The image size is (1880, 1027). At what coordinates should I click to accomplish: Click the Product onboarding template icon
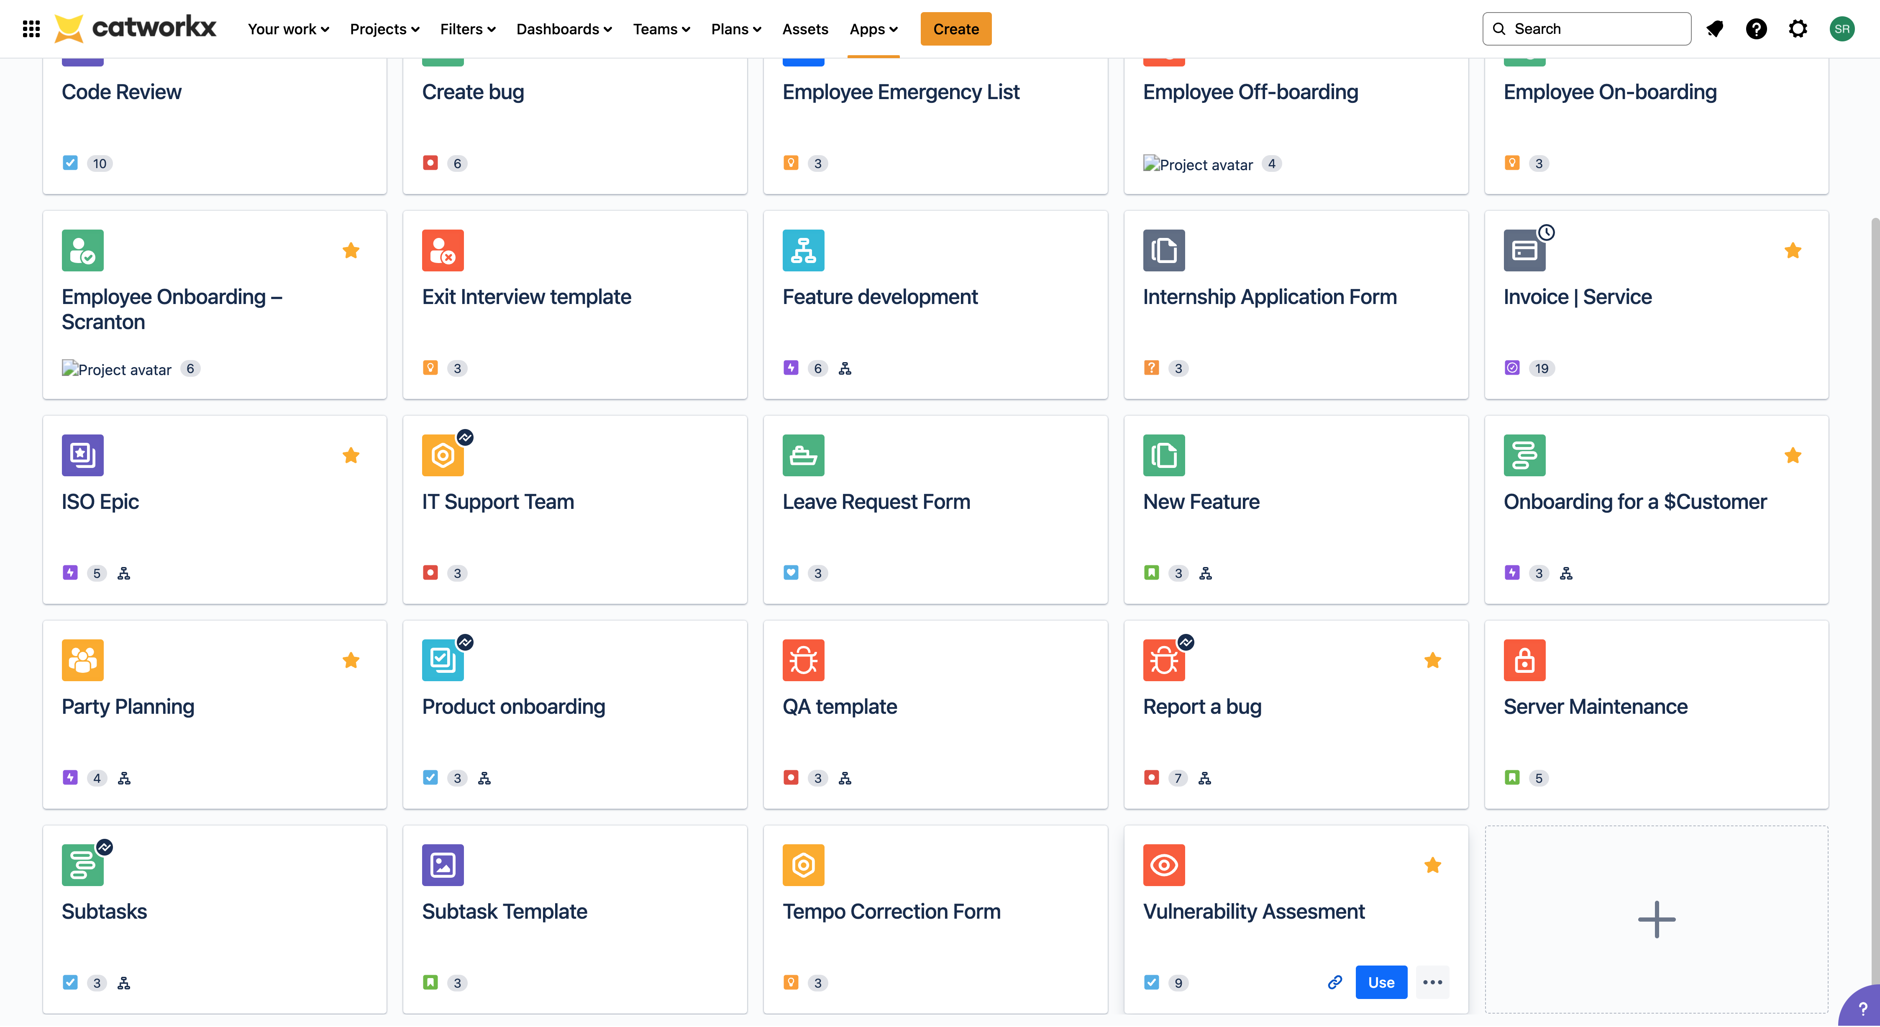[x=442, y=660]
